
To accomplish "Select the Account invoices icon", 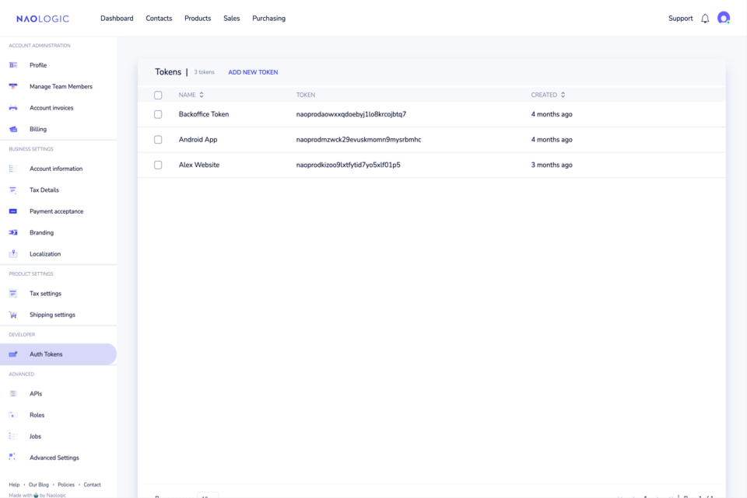I will click(x=13, y=108).
